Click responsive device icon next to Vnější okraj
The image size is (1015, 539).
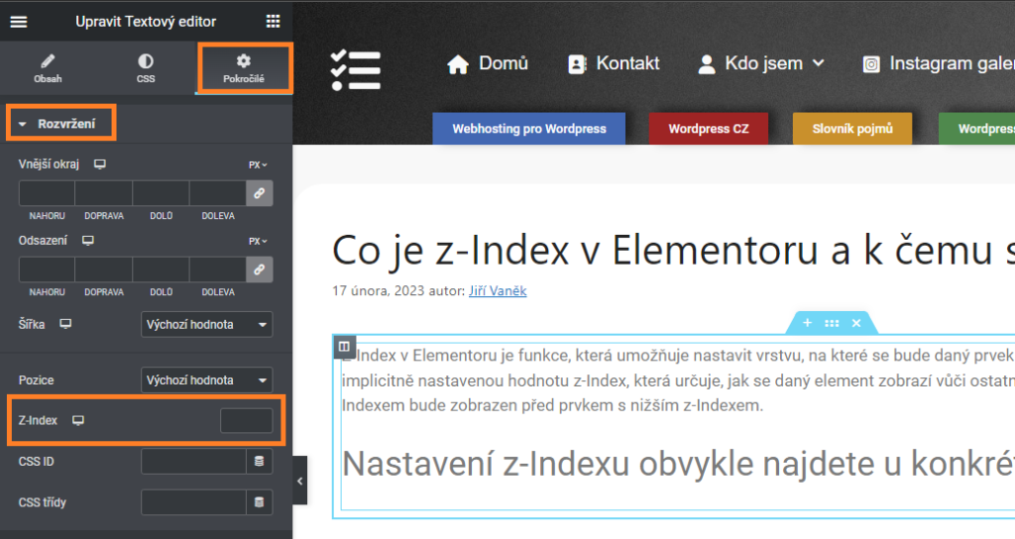point(100,164)
